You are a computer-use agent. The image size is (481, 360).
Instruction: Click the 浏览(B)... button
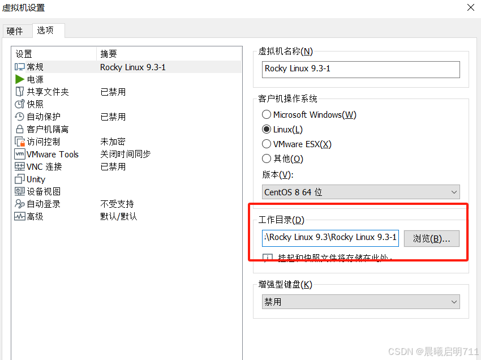tap(432, 238)
